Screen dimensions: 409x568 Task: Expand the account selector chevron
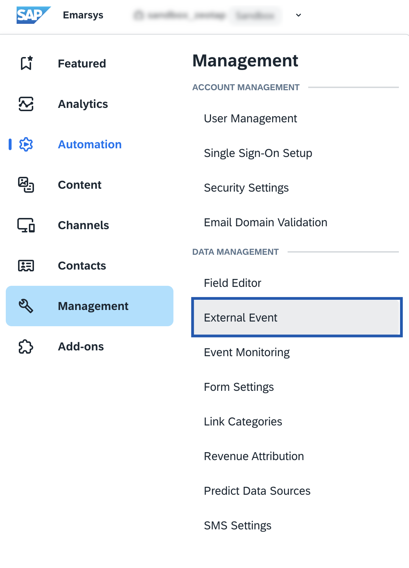tap(298, 15)
